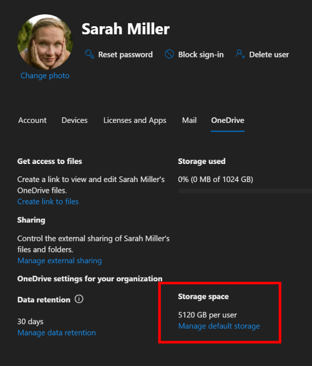Click the '30 days' retention value
The image size is (312, 366).
31,322
